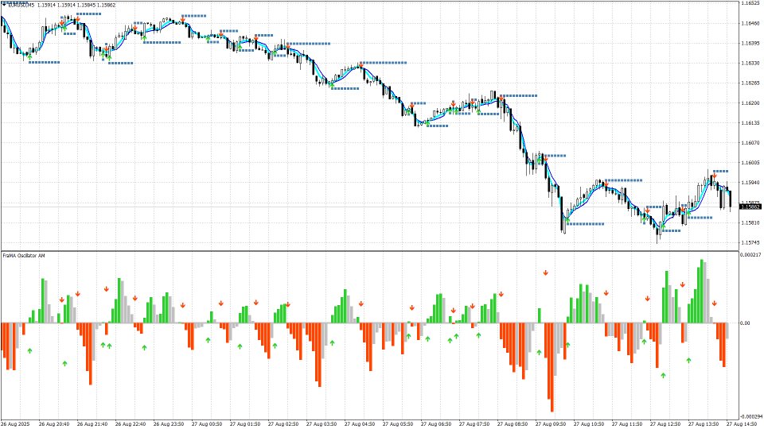Click time axis label 27 Aug 14:50
This screenshot has width=764, height=429.
[742, 424]
